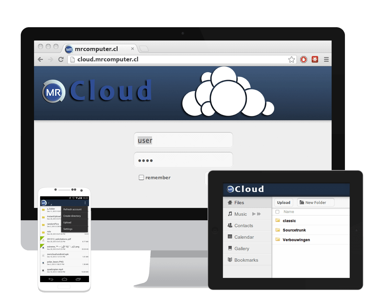The image size is (365, 299).
Task: Choose Create directory in phone menu
Action: click(x=74, y=216)
